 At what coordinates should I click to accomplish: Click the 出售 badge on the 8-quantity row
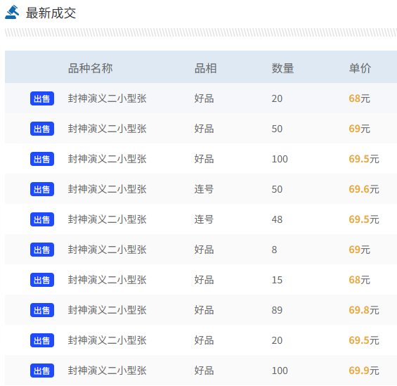[x=42, y=250]
